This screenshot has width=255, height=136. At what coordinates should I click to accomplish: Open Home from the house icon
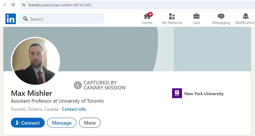pos(148,16)
